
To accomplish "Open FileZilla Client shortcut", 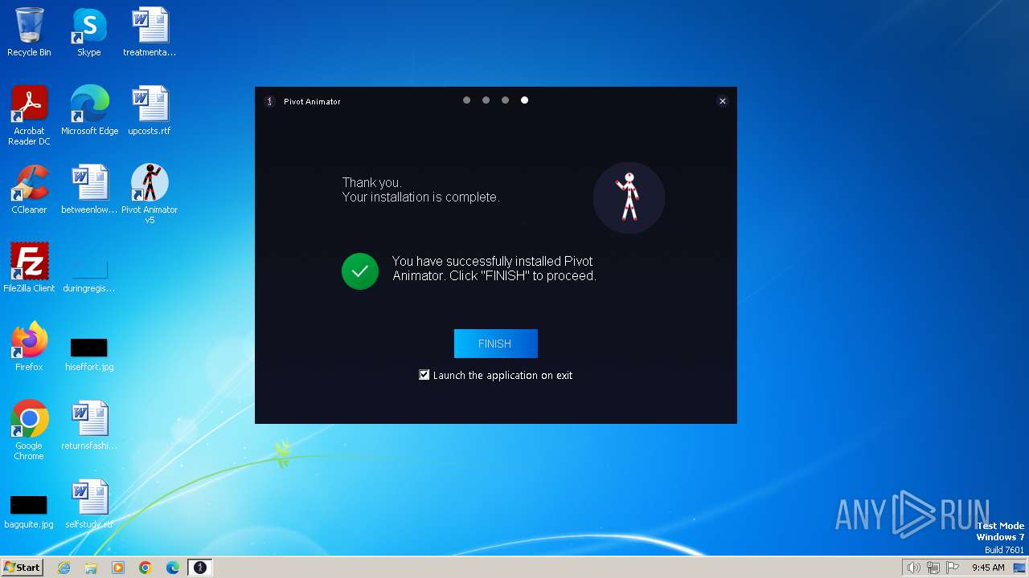I will pyautogui.click(x=29, y=268).
